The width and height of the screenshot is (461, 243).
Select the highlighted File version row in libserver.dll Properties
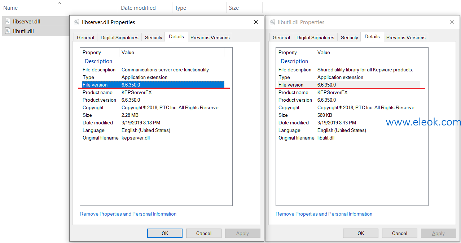tap(153, 85)
